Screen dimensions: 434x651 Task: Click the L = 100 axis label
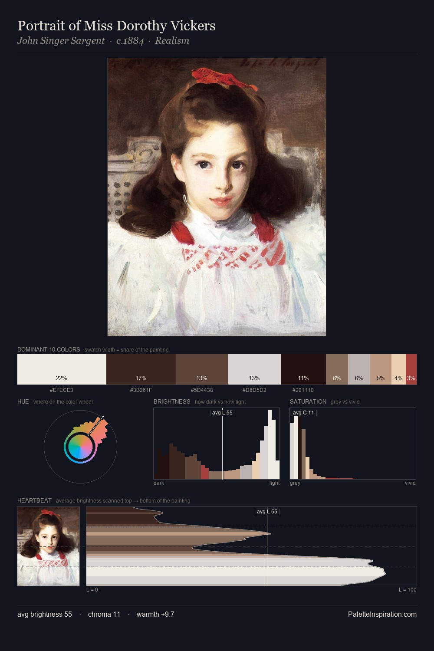408,590
